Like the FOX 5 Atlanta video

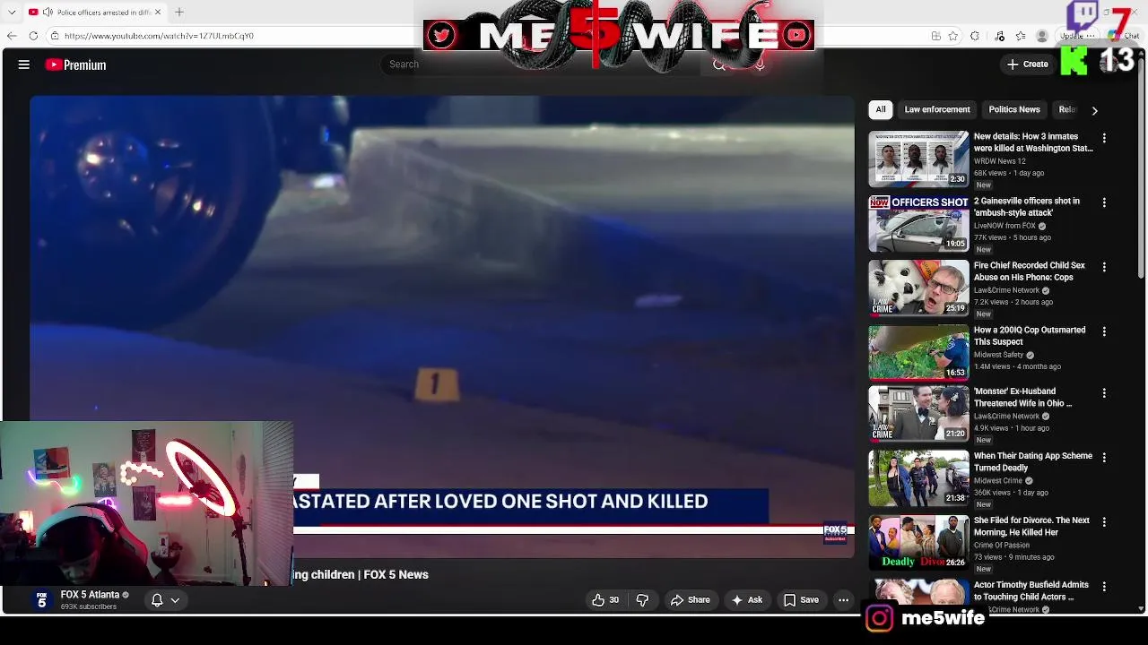(606, 600)
